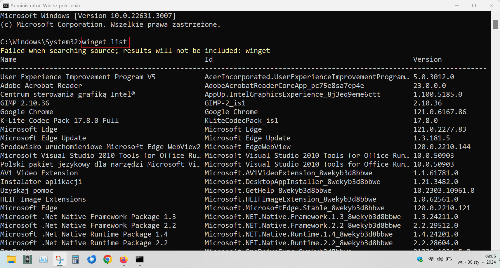Image resolution: width=500 pixels, height=268 pixels.
Task: Click the console vertical scrollbar thumb
Action: [496, 24]
